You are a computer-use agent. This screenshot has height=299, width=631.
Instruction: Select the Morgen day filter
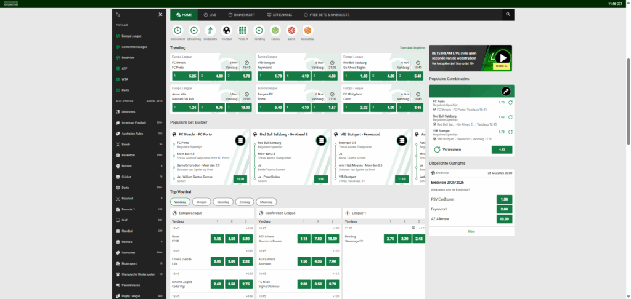click(x=202, y=202)
